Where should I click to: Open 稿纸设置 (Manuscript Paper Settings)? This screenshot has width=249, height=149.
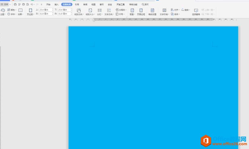coord(152,10)
